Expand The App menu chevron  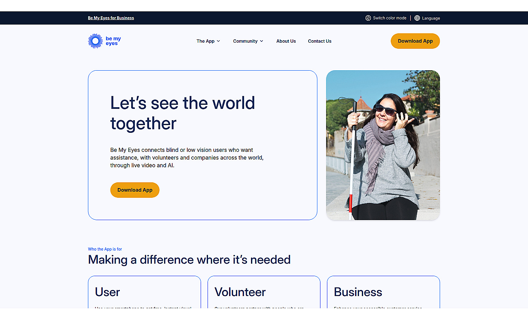[x=218, y=41]
